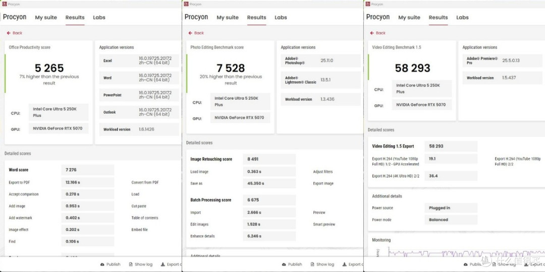Open My suite tab in Video Editing window
Image resolution: width=545 pixels, height=272 pixels.
tap(409, 17)
